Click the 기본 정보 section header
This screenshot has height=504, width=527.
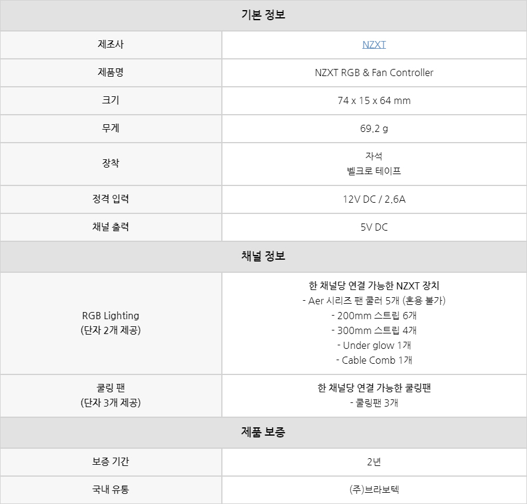263,15
